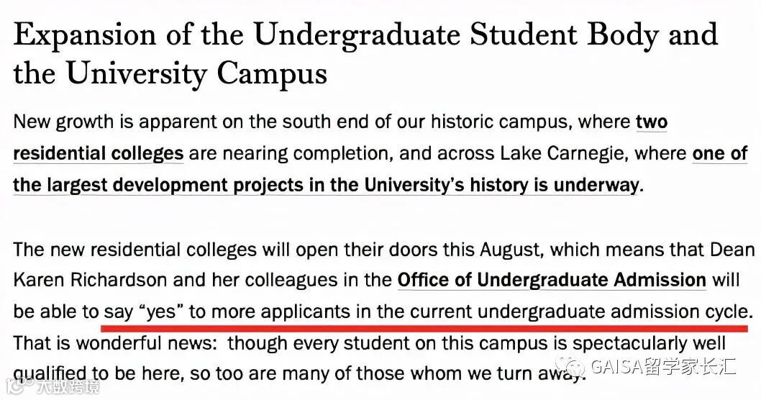This screenshot has height=400, width=761.
Task: Click the red underline beneath "say yes" sentence
Action: point(424,329)
